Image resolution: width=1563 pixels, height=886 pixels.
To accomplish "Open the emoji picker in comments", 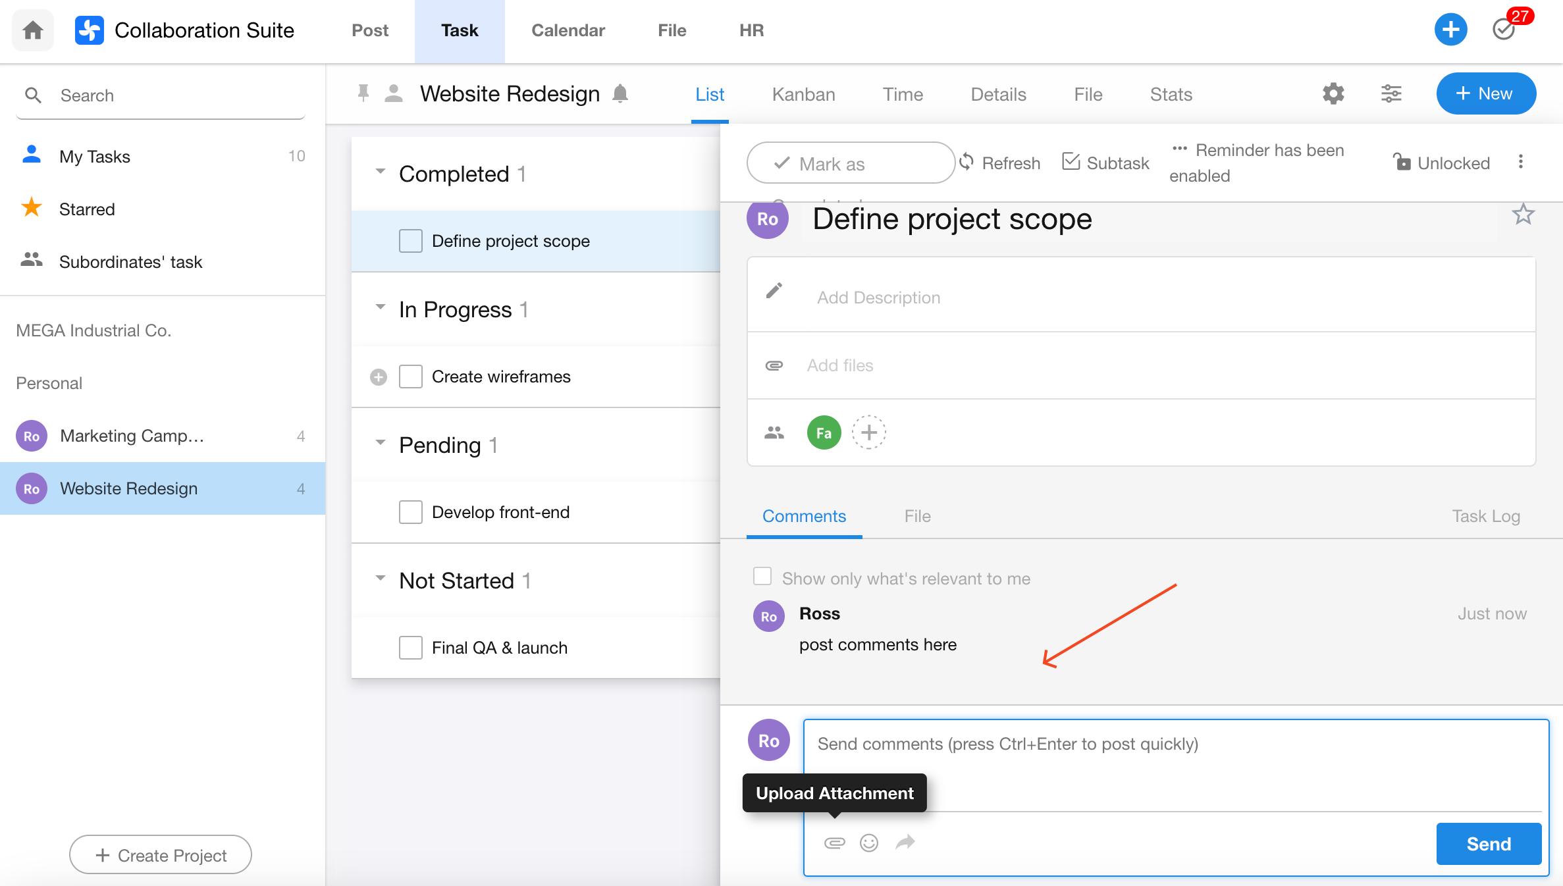I will tap(869, 843).
